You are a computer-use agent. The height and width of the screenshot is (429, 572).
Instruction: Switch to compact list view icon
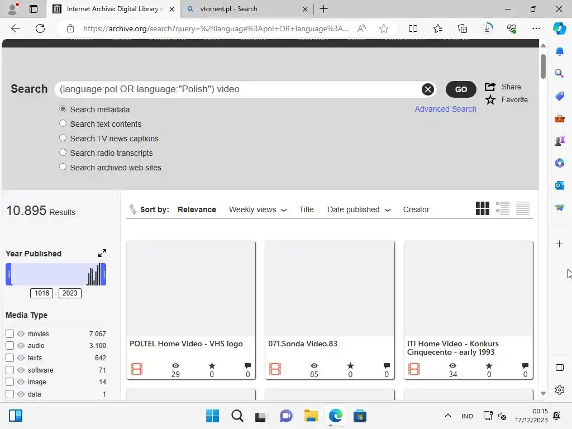click(522, 209)
